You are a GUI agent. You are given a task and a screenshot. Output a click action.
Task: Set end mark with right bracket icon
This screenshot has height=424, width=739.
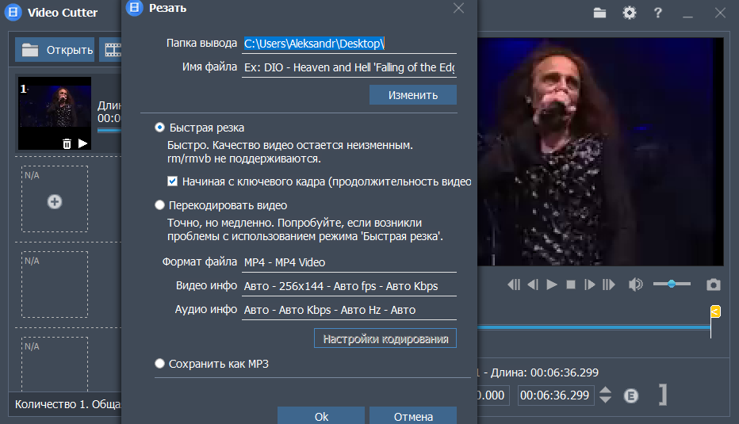tap(663, 395)
